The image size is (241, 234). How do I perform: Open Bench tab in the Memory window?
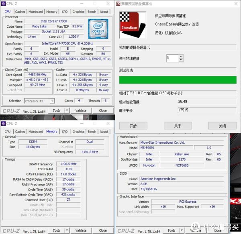coord(92,132)
